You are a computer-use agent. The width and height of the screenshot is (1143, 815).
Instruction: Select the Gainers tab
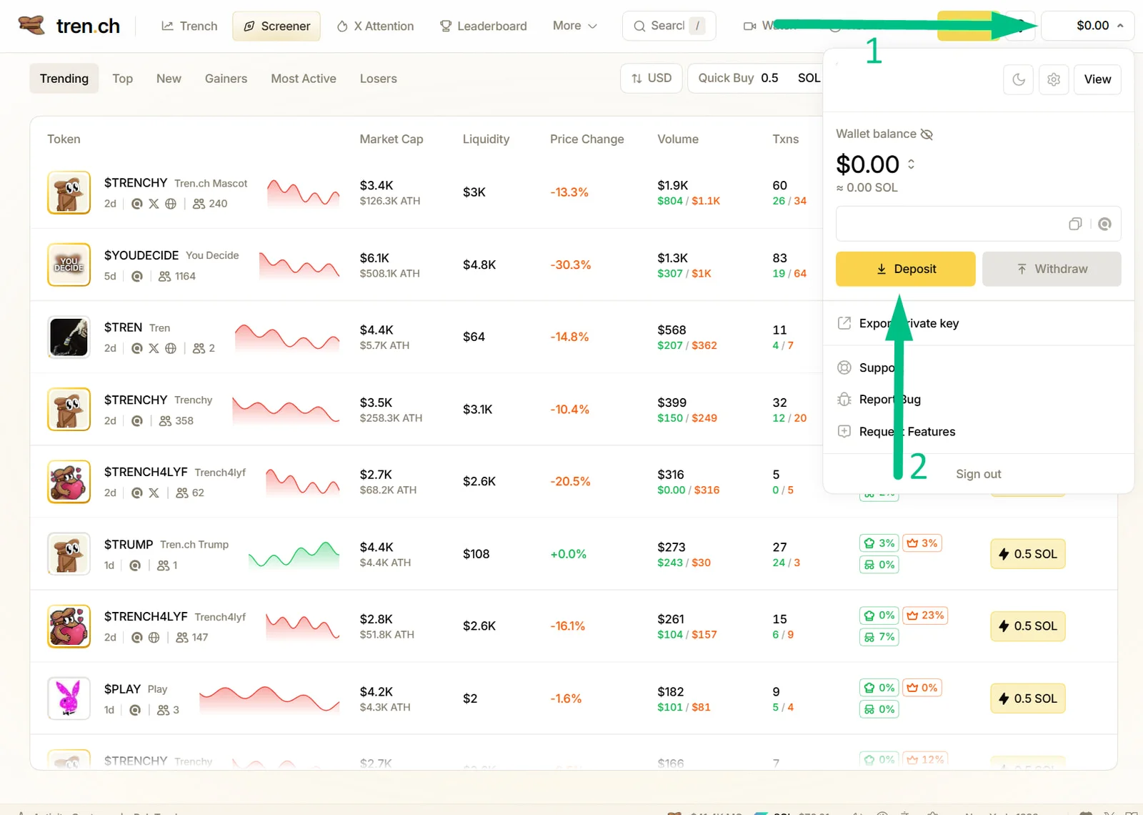click(226, 79)
